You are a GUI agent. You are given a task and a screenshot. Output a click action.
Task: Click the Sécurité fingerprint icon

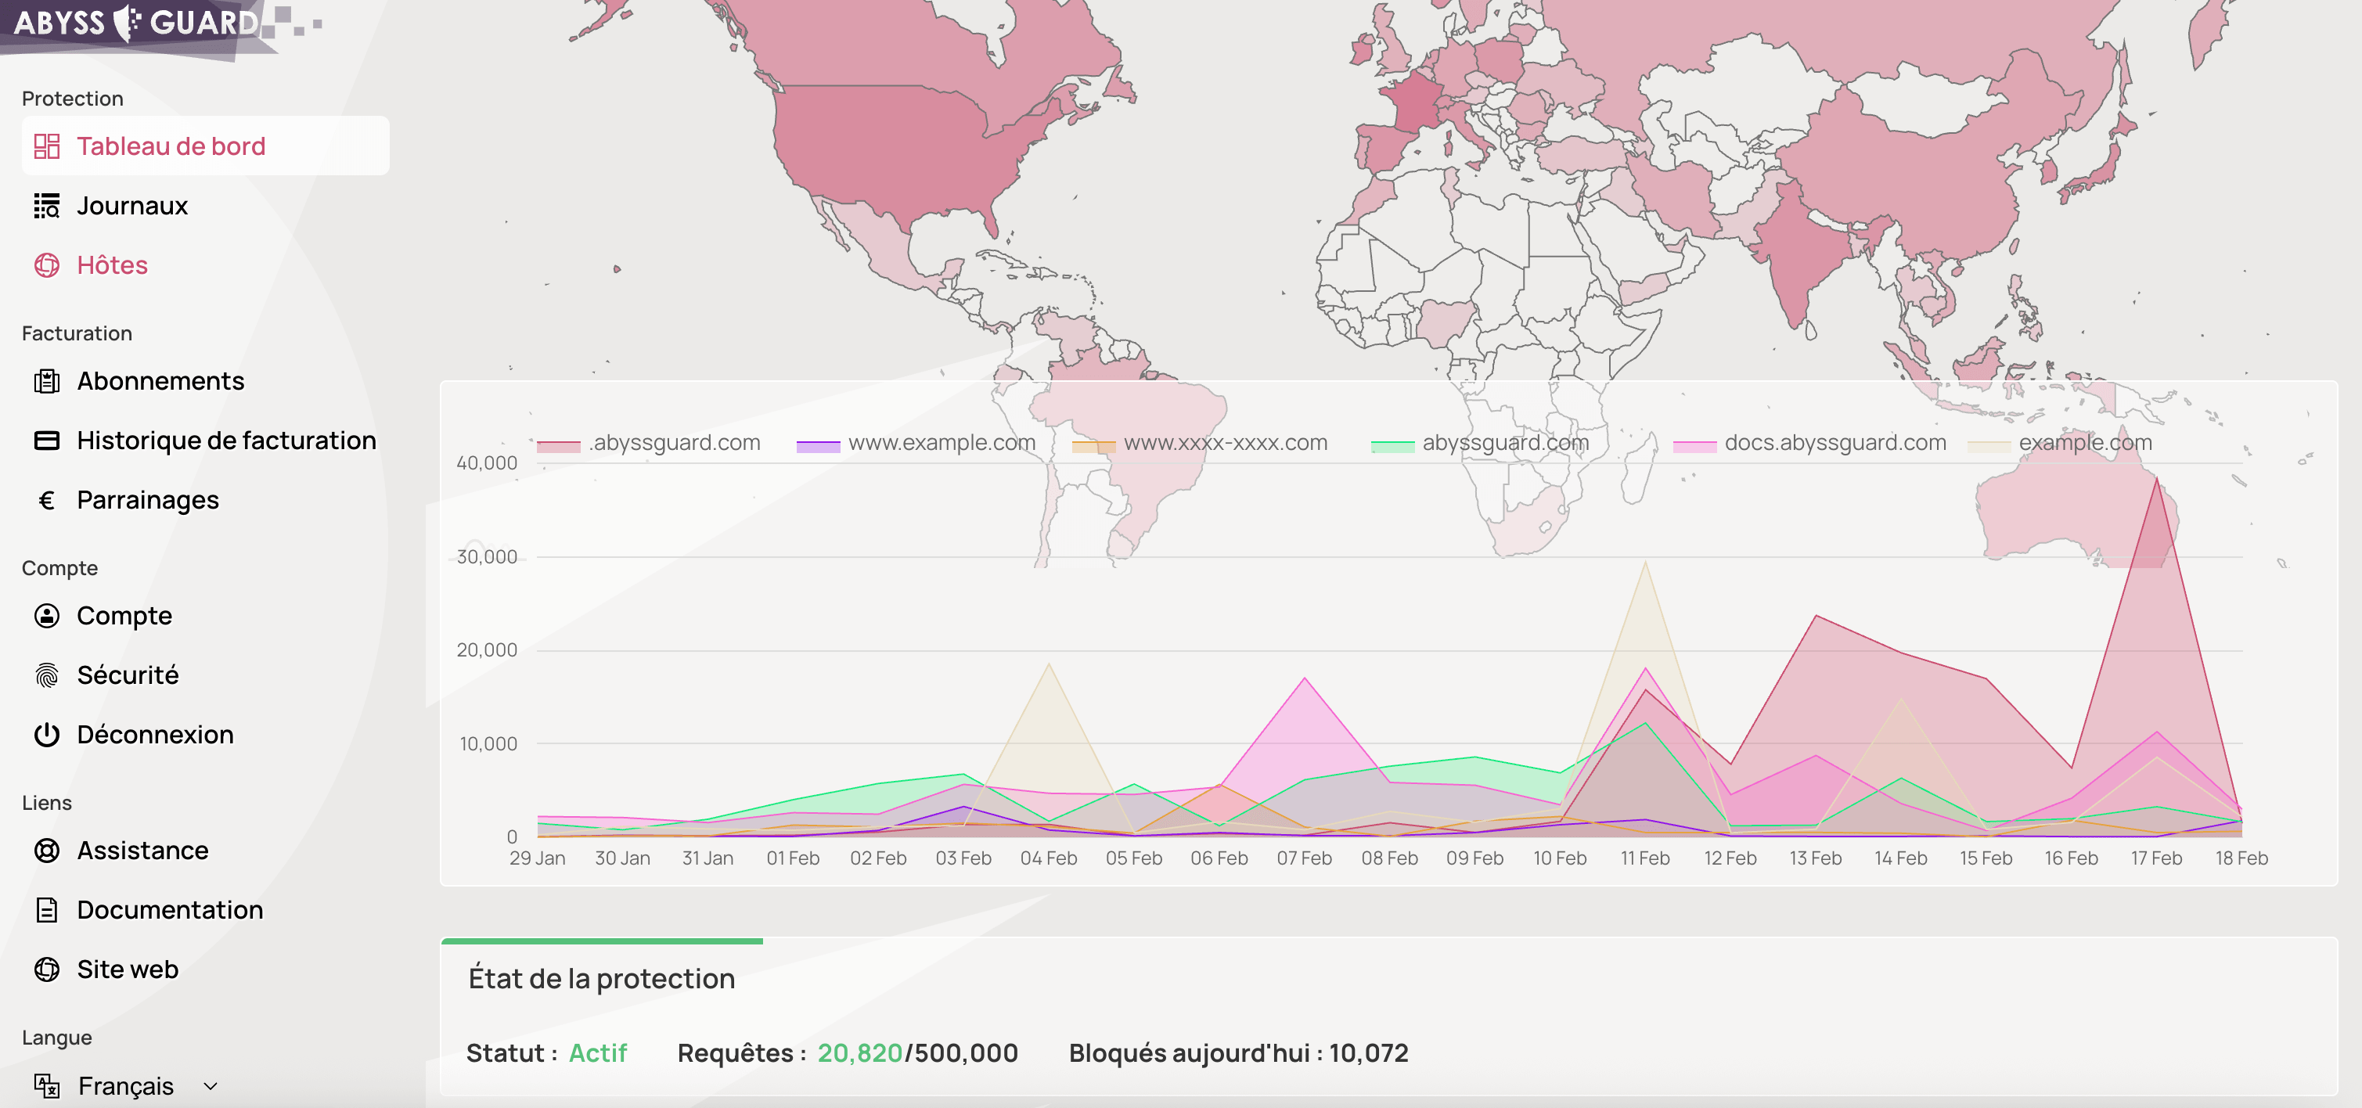click(x=47, y=675)
